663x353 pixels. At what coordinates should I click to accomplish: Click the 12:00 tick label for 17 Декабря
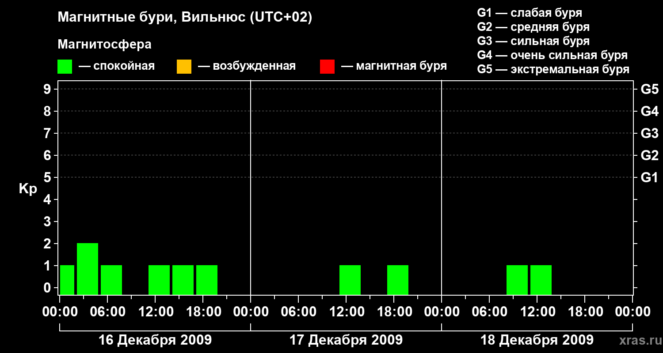click(x=346, y=312)
